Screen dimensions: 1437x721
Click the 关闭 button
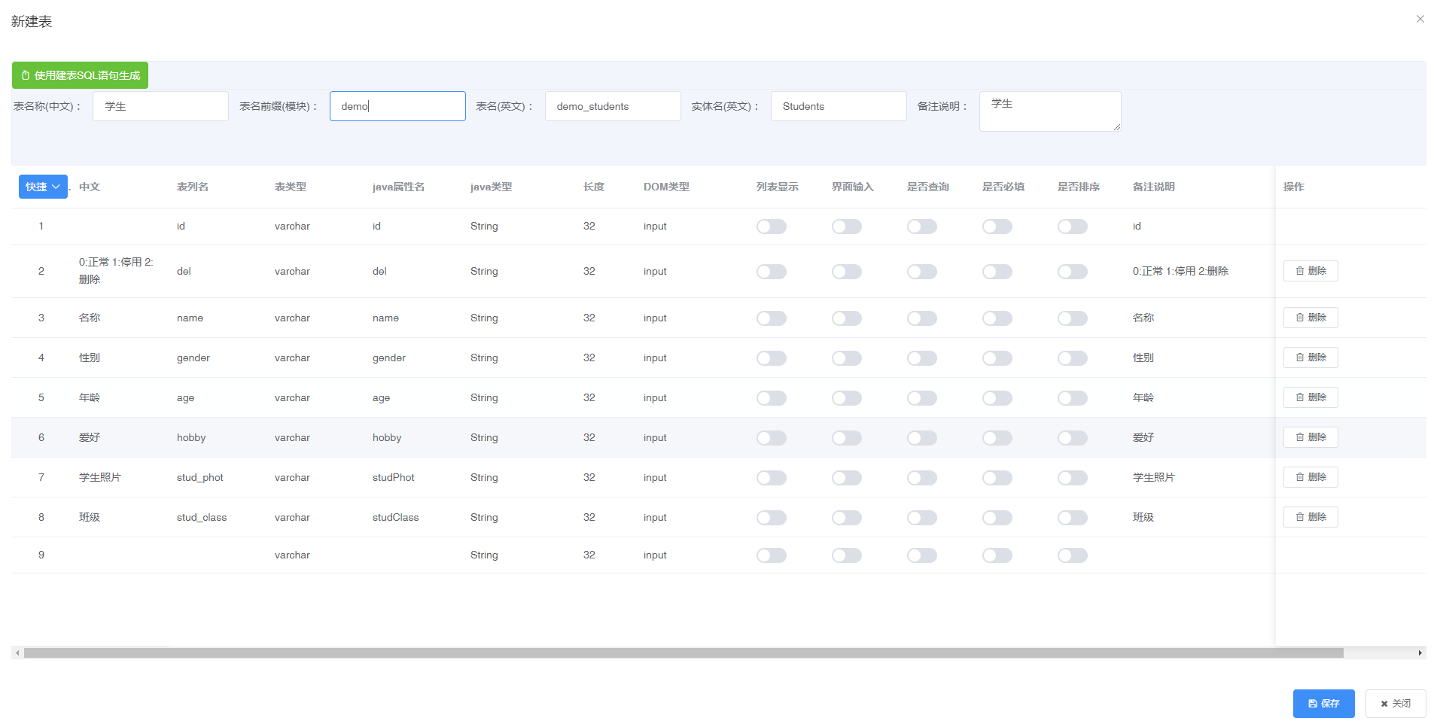click(x=1396, y=704)
